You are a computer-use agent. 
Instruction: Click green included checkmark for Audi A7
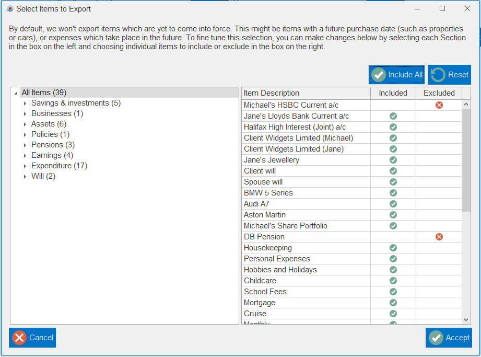[393, 204]
